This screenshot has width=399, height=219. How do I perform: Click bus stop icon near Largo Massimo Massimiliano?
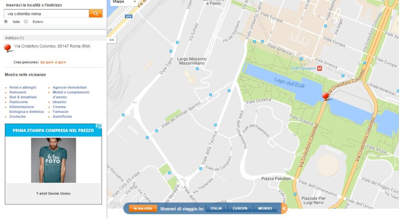coord(197,69)
